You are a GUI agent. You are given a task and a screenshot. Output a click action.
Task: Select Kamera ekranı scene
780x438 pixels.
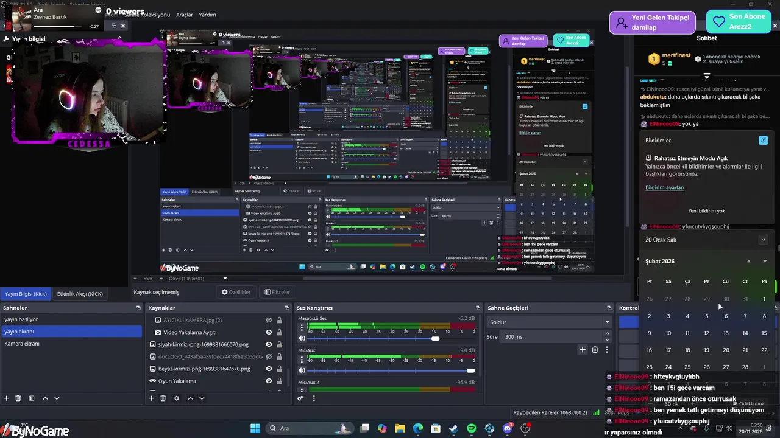pos(71,344)
